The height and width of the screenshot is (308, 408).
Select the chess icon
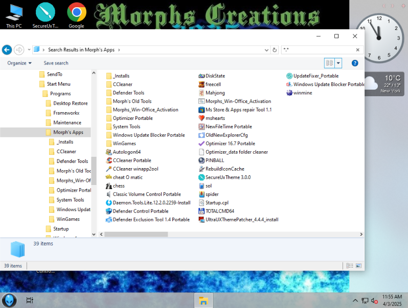click(x=109, y=186)
